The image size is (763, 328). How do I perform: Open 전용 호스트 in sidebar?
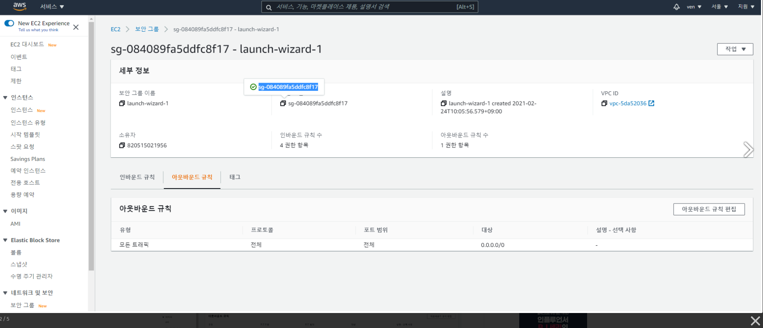(25, 182)
